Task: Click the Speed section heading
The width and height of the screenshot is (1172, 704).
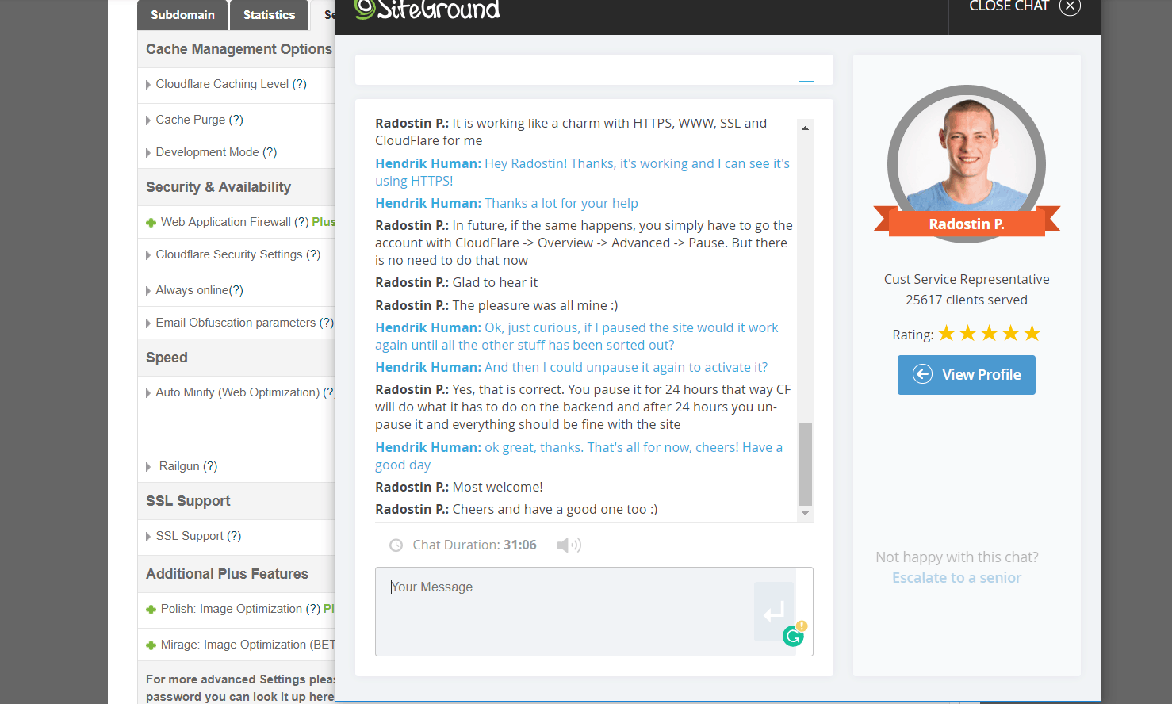Action: [167, 358]
